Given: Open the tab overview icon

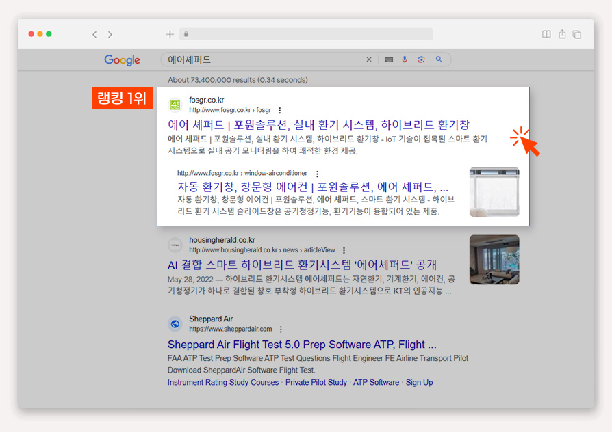Looking at the screenshot, I should [577, 34].
